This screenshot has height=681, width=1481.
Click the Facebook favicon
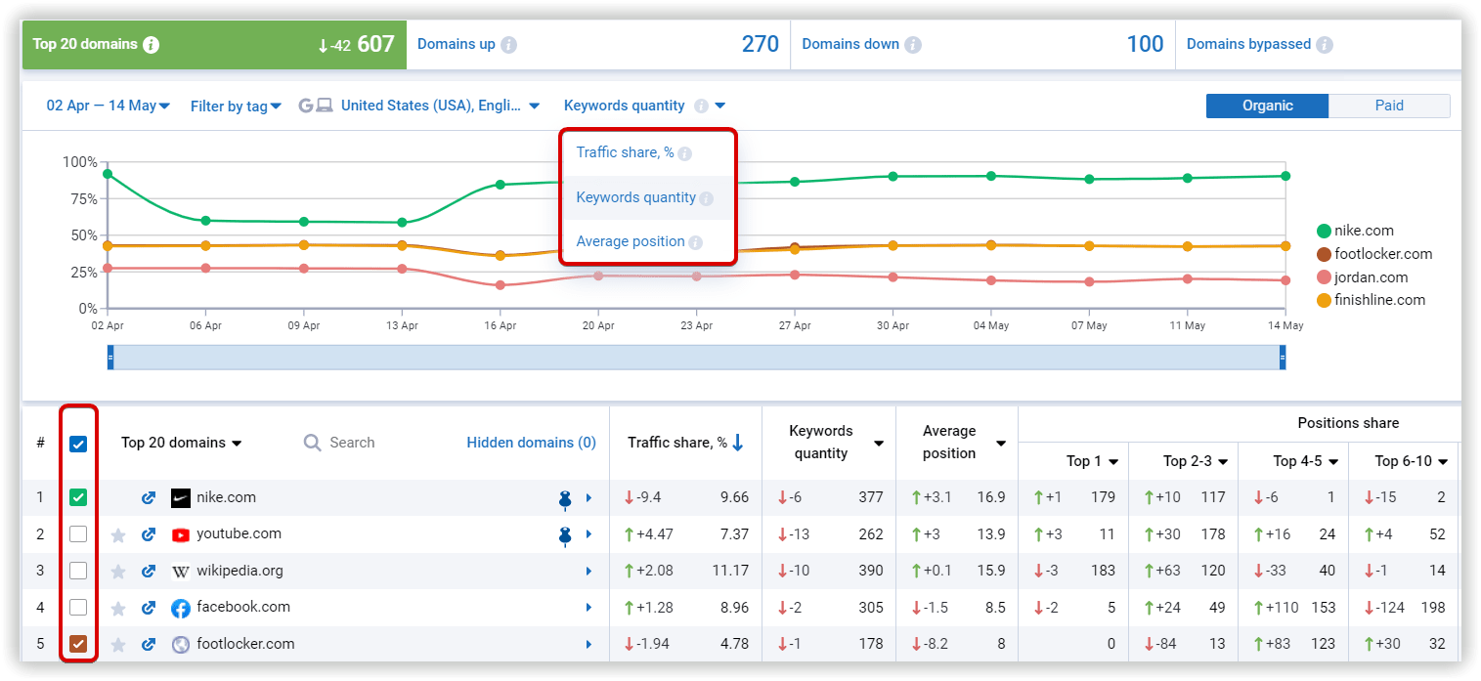(x=181, y=608)
